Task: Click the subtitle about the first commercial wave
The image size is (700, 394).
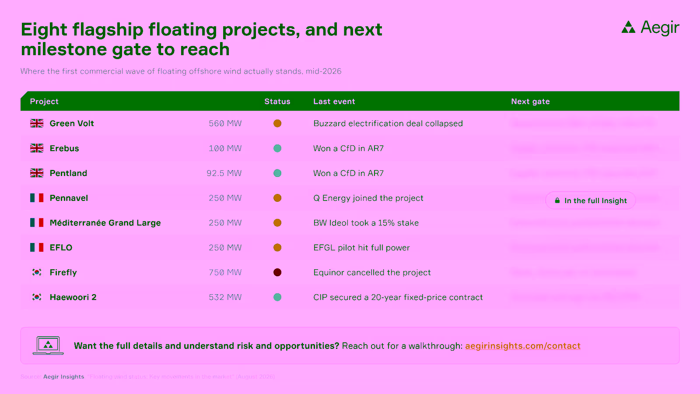Action: pyautogui.click(x=181, y=71)
